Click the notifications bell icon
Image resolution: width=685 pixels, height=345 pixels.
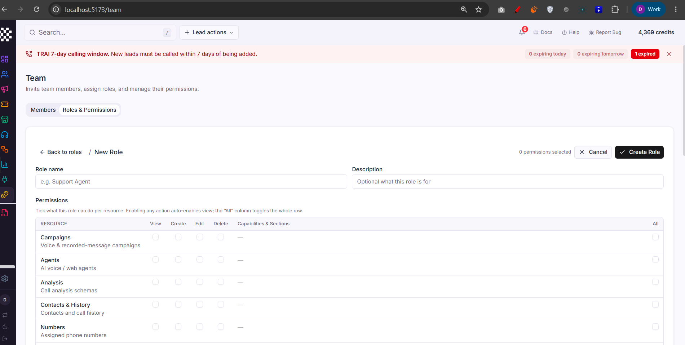coord(522,32)
